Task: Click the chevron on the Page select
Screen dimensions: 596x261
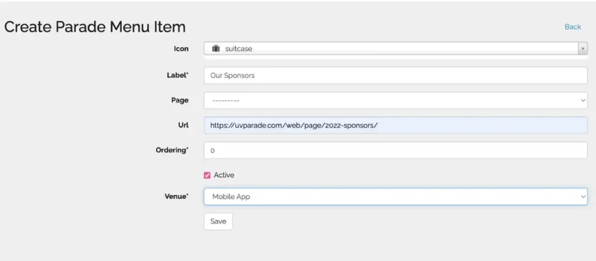Action: coord(583,100)
